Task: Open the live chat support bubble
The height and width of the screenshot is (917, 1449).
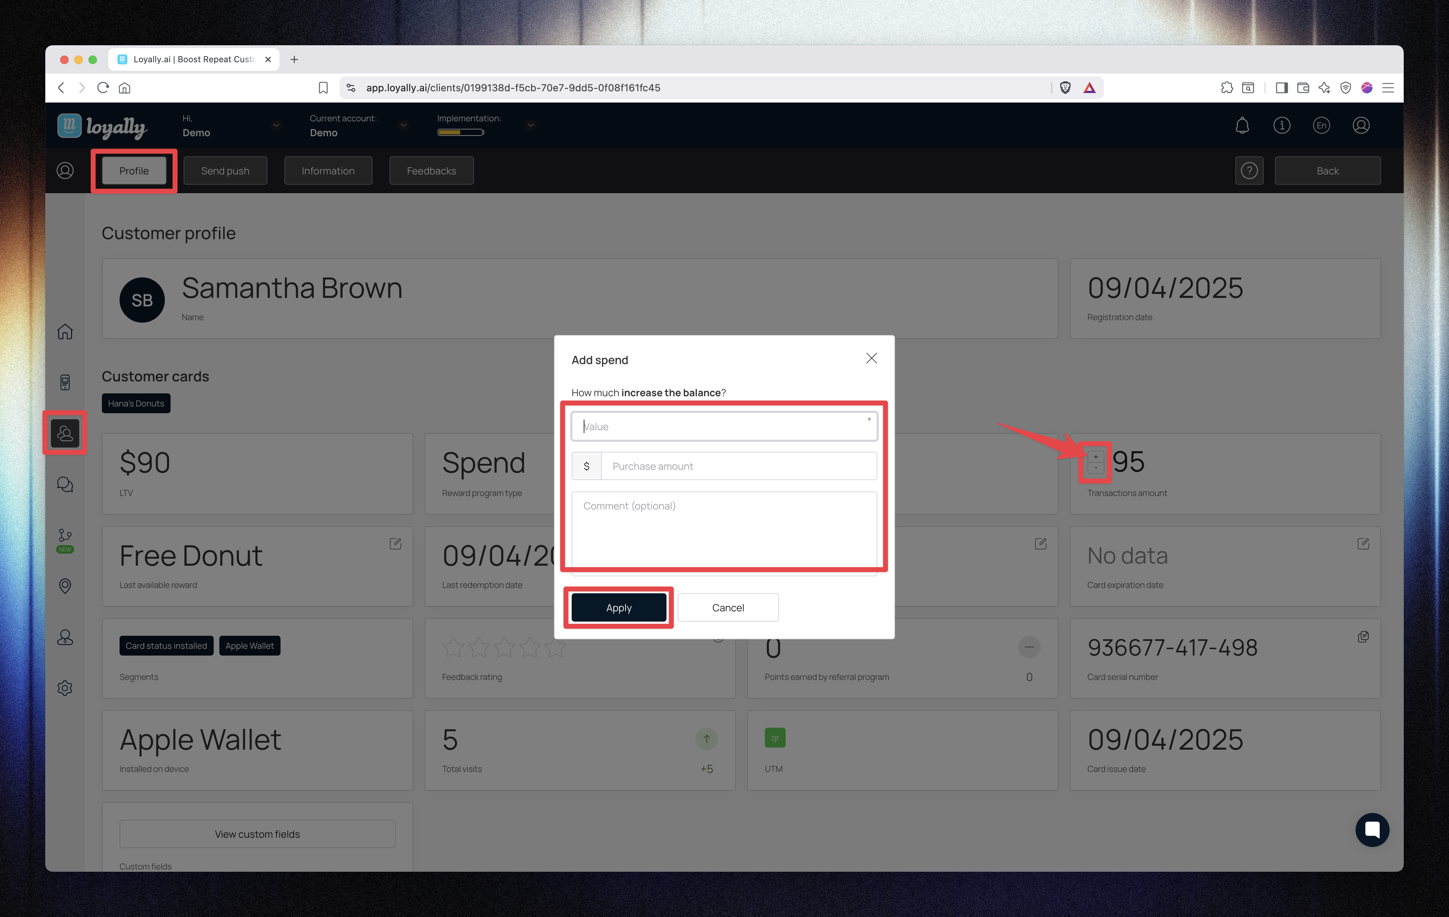Action: (x=1372, y=830)
